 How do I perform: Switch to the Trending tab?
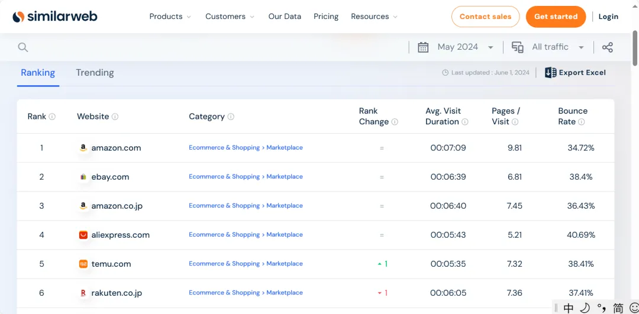(95, 73)
